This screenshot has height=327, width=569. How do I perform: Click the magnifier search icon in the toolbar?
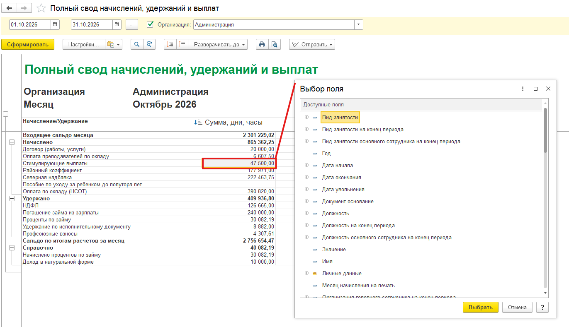coord(137,45)
